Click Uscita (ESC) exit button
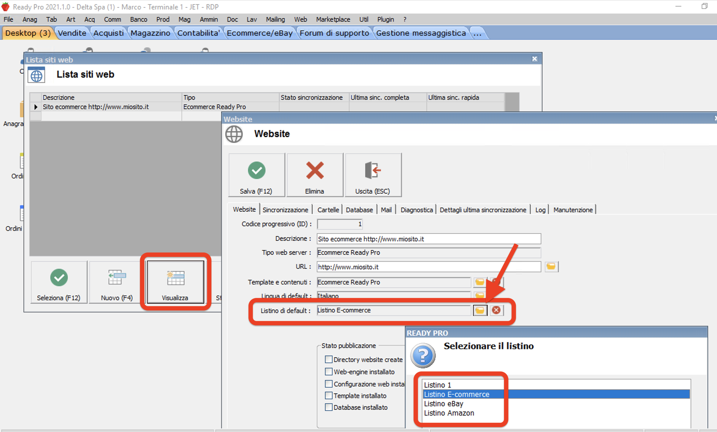 point(373,175)
